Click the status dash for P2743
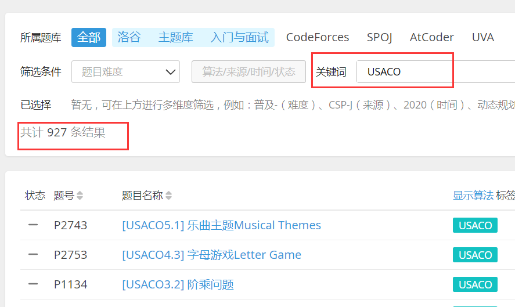This screenshot has width=515, height=307. [33, 225]
